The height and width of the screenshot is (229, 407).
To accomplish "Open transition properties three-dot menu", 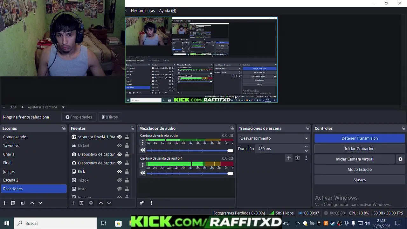I will [x=306, y=158].
